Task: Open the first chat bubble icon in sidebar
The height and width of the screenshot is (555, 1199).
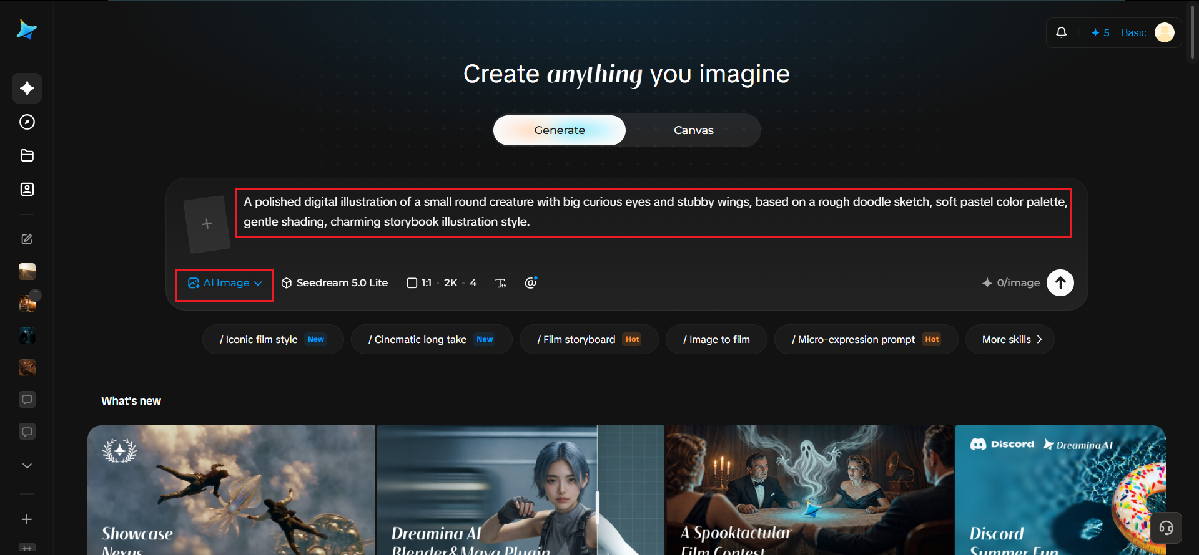Action: [27, 399]
